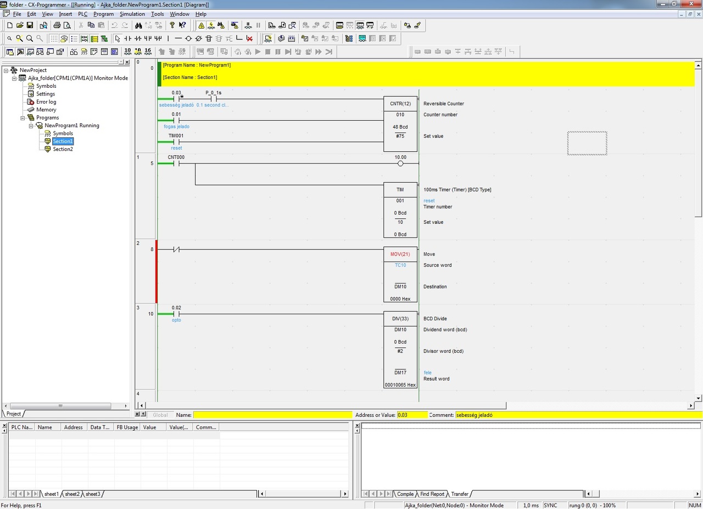Click the Address or Value field

pos(412,415)
